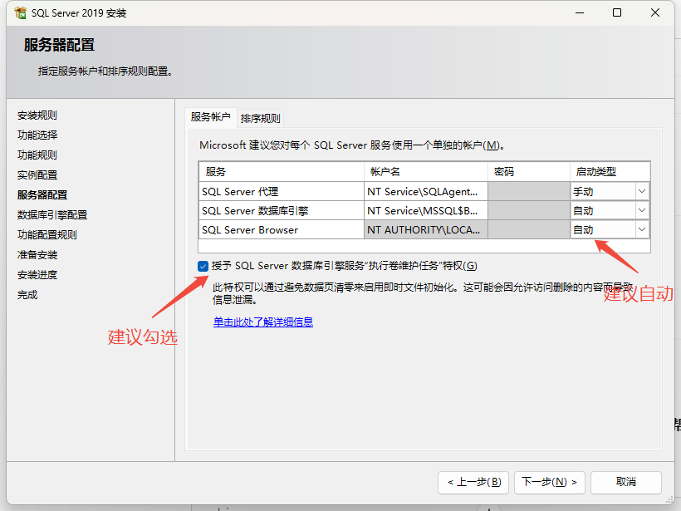Select the 数据库引擎配置 step in sidebar
The height and width of the screenshot is (511, 681).
(x=52, y=215)
